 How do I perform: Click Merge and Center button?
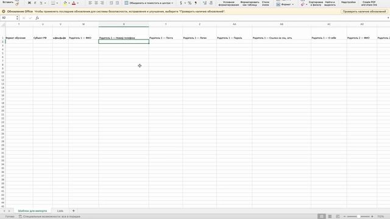[147, 3]
